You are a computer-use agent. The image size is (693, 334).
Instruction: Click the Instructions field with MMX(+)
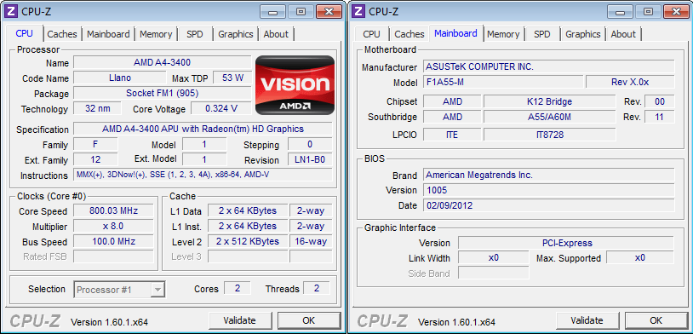(x=203, y=175)
